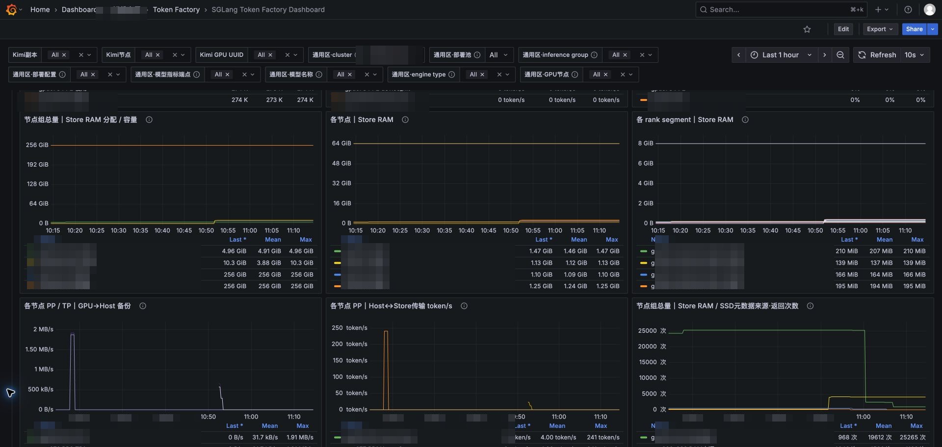
Task: Show info for SSD元数据来源 返回次数 panel
Action: point(811,306)
